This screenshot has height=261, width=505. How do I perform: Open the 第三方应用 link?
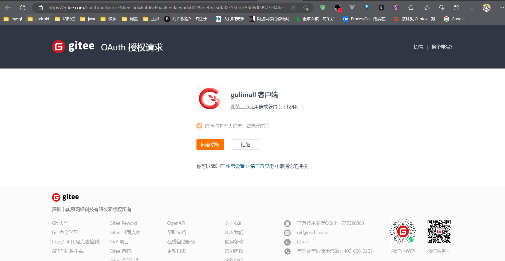pyautogui.click(x=262, y=166)
